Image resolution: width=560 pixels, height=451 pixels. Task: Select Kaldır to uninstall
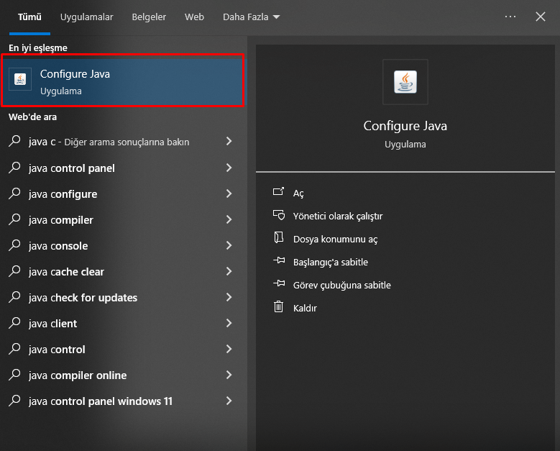click(x=305, y=308)
